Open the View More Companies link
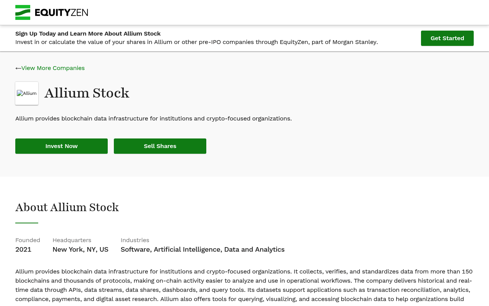 point(53,68)
